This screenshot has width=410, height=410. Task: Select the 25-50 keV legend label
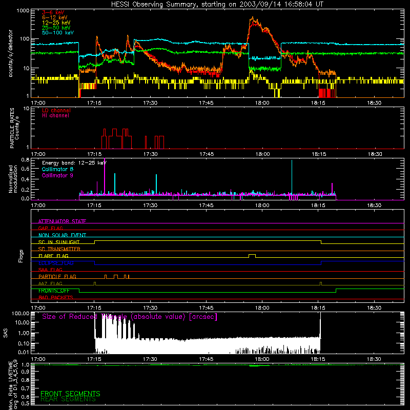(x=56, y=28)
